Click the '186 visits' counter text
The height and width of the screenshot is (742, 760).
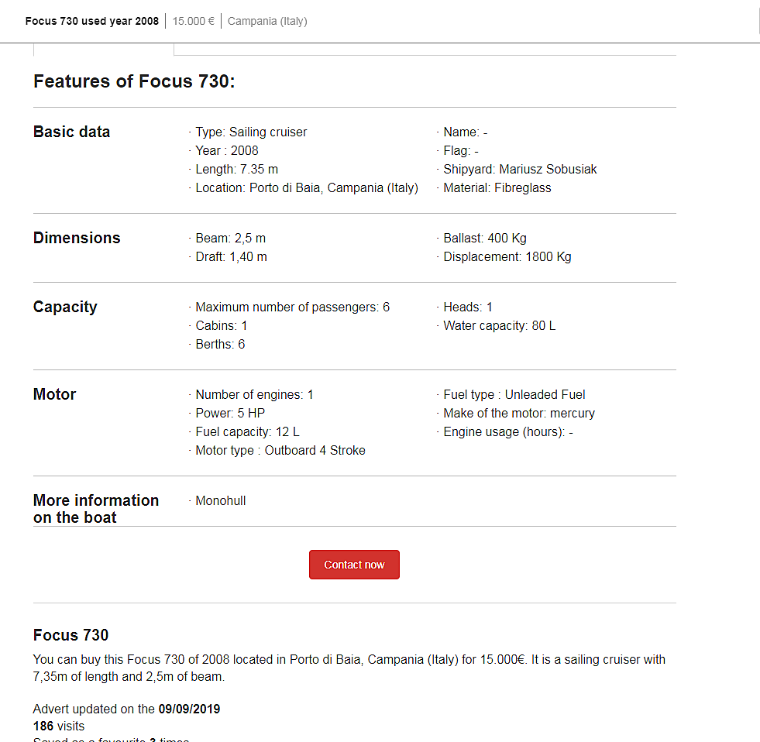pos(59,726)
